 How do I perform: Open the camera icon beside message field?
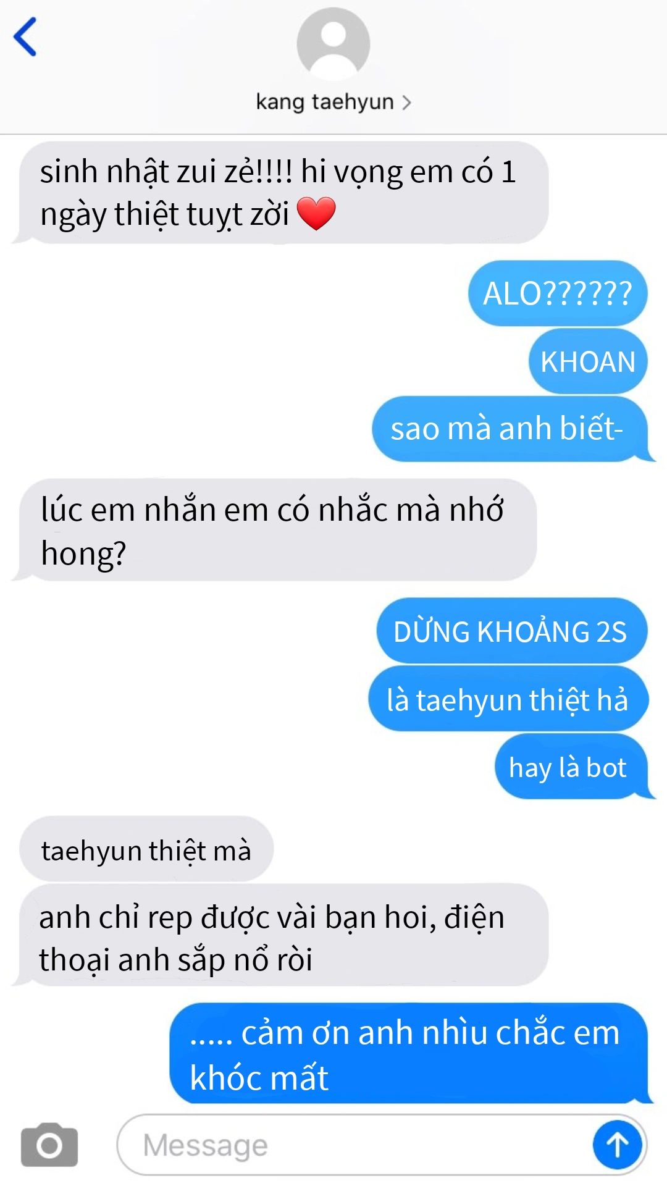click(x=49, y=1145)
